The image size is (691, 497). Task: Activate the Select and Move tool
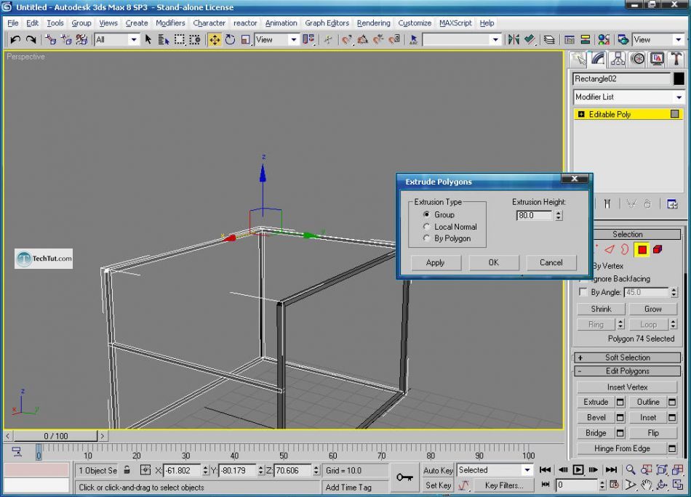coord(215,40)
